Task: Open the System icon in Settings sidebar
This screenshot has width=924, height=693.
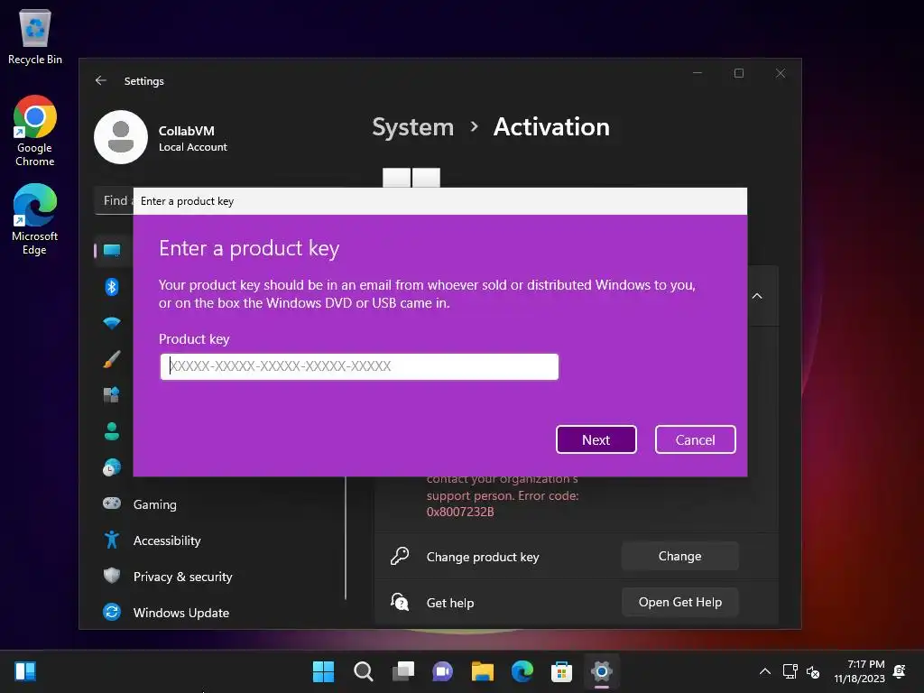Action: click(x=112, y=251)
